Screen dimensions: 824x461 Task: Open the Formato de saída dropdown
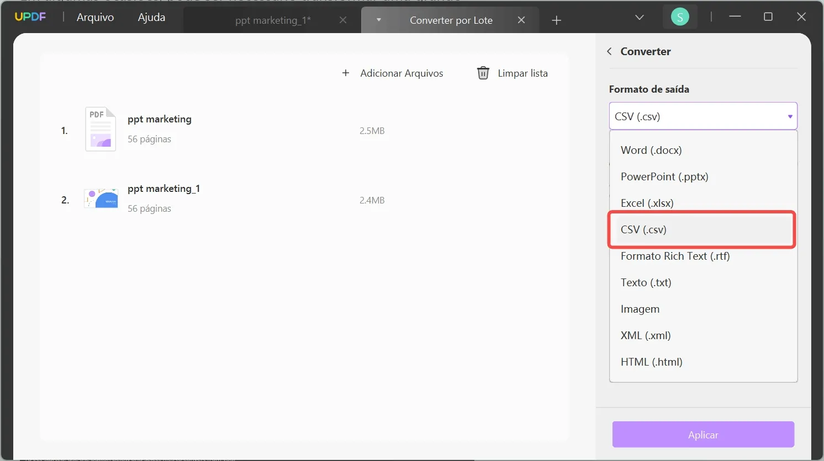(x=702, y=116)
